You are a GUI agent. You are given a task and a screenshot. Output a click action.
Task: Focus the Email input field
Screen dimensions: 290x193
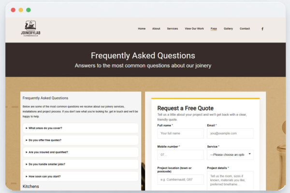click(x=230, y=133)
